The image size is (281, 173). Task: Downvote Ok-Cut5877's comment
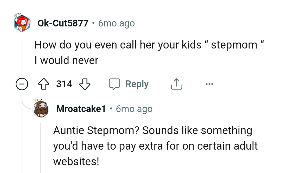[x=85, y=84]
